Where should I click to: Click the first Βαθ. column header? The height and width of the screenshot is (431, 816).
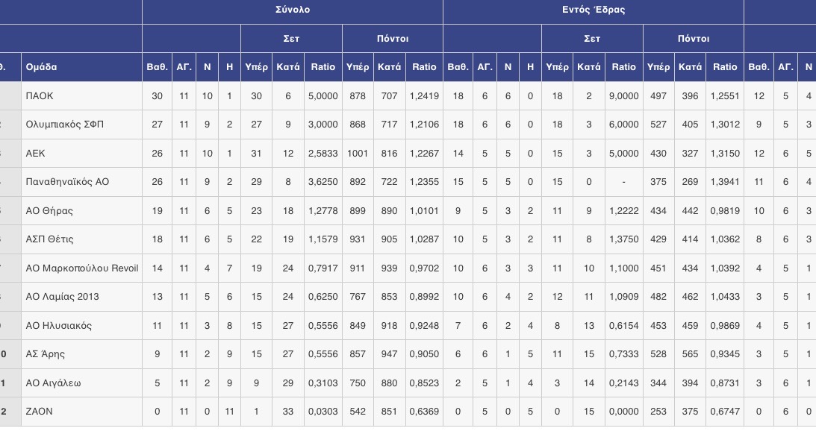coord(157,67)
